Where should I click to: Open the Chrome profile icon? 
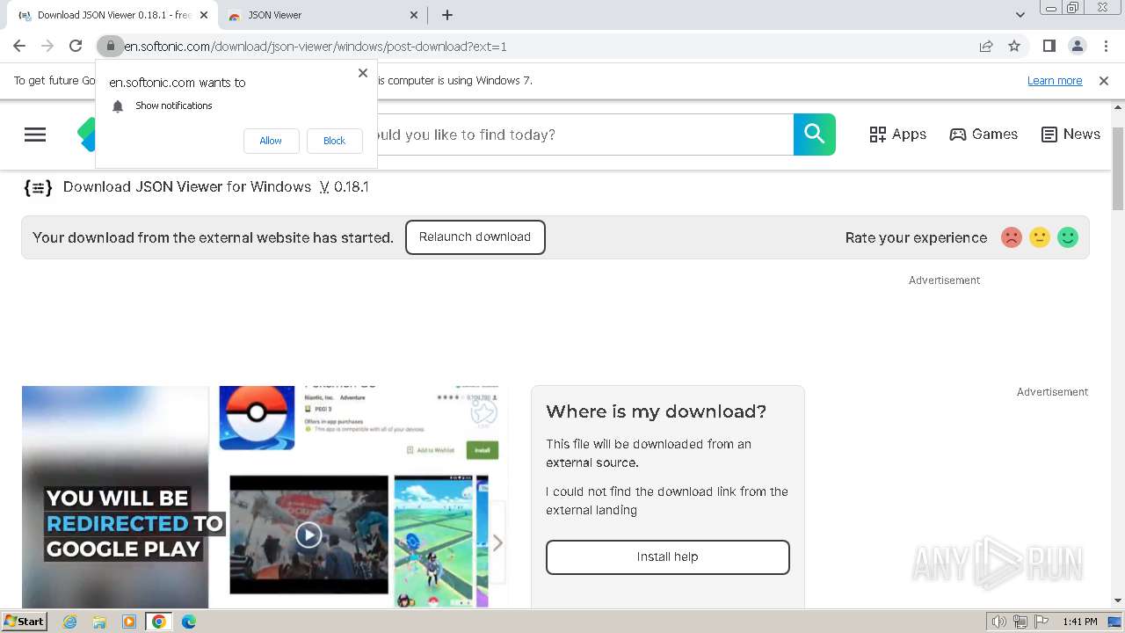tap(1077, 46)
